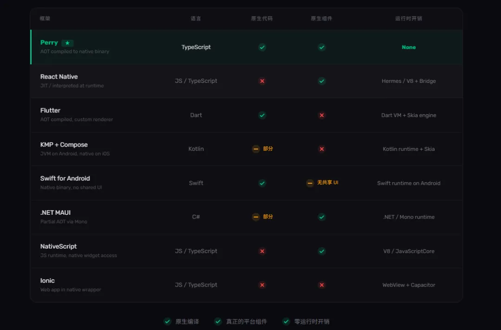Screen dimensions: 501x330
Task: Click 部分 label in KMP + Compose row
Action: point(268,149)
